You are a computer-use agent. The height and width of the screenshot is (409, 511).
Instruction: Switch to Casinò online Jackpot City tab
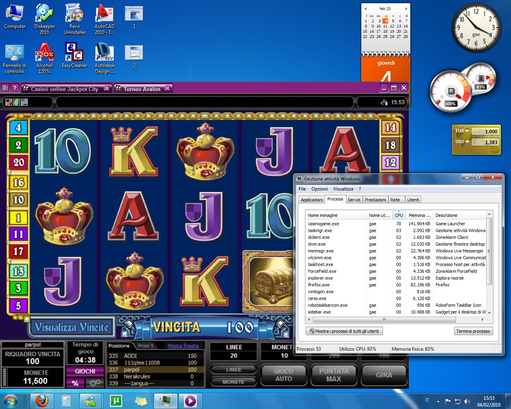pos(66,89)
